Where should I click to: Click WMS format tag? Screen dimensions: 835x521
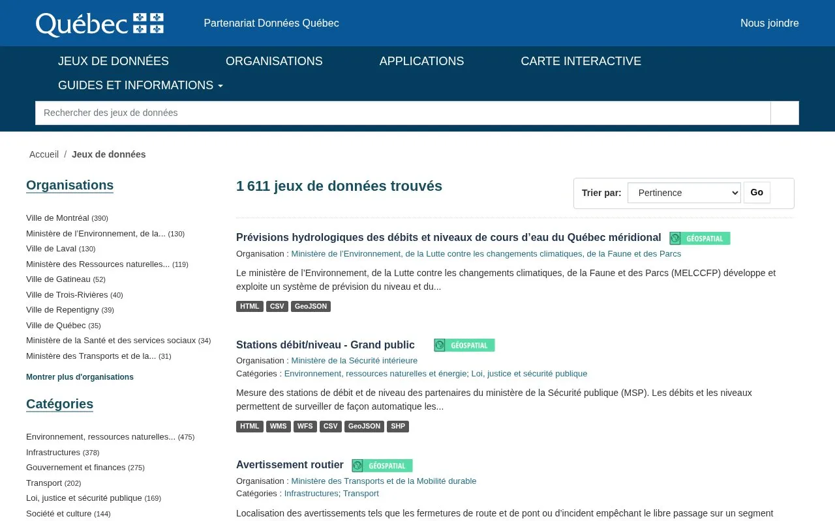[x=279, y=427]
